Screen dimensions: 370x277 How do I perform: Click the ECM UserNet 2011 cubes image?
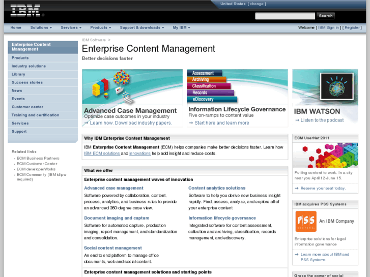click(325, 155)
